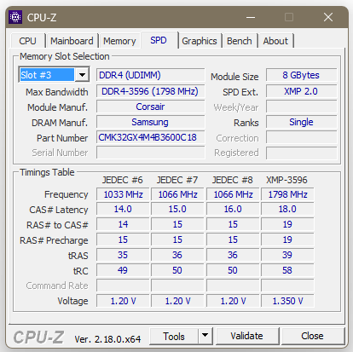This screenshot has height=352, width=353.
Task: Click the empty XMP Command Rate cell
Action: (x=287, y=286)
